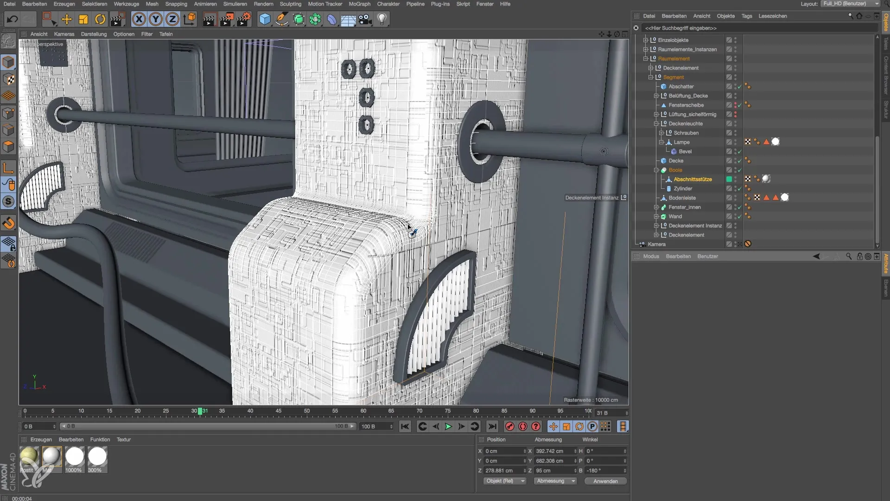
Task: Expand Raumelemente_Instanzen group
Action: point(645,50)
